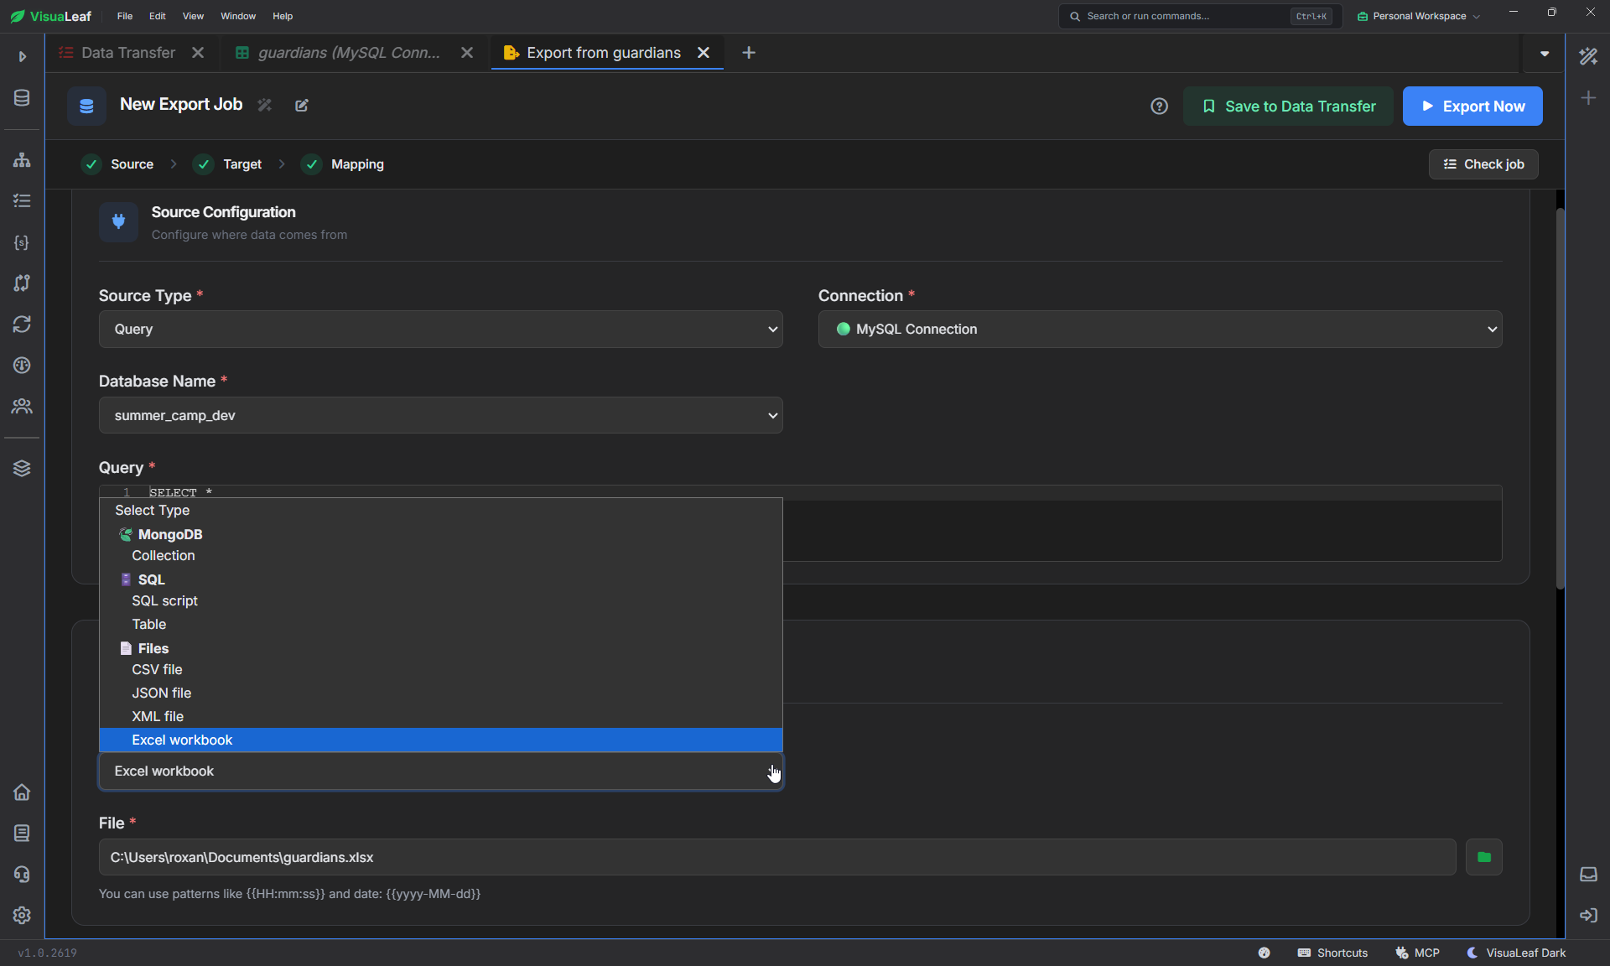Click the team users sidebar icon
The height and width of the screenshot is (966, 1610).
22,407
